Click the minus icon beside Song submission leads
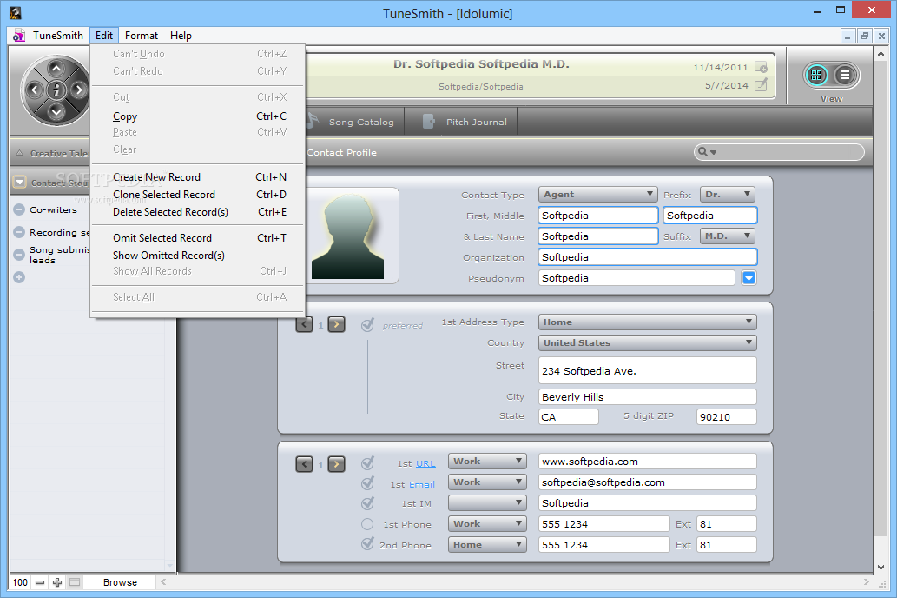The image size is (897, 598). click(19, 255)
